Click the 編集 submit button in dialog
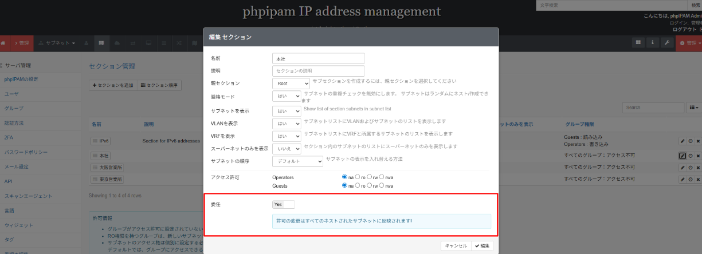 pyautogui.click(x=482, y=246)
